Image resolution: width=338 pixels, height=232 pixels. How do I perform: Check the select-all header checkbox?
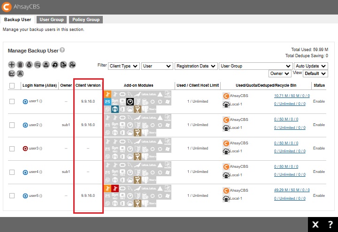pos(12,86)
